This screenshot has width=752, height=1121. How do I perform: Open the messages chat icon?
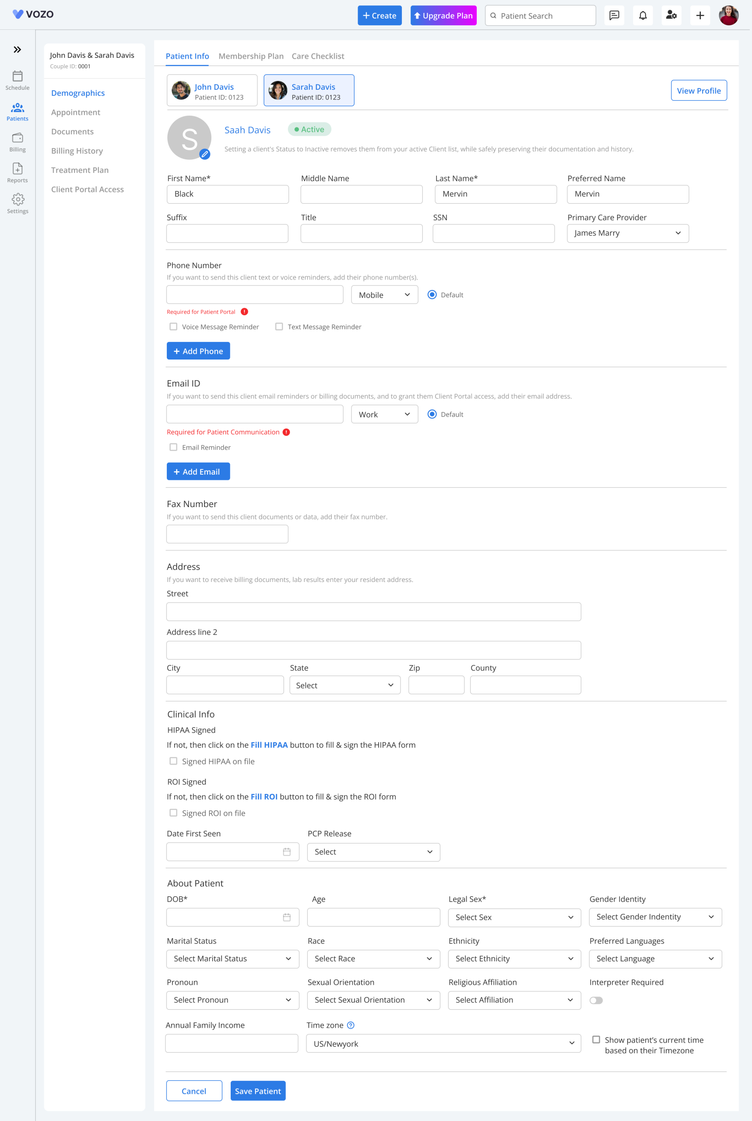tap(614, 15)
